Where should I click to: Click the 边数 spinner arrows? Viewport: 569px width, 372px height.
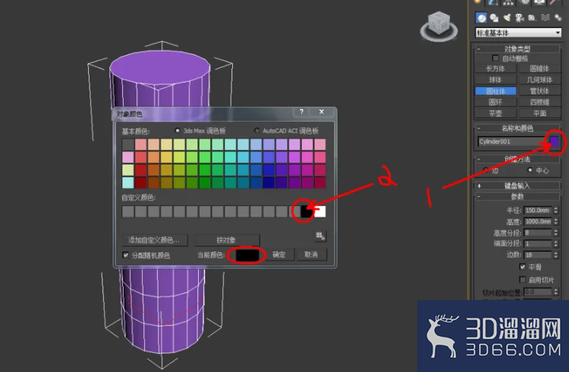[555, 255]
